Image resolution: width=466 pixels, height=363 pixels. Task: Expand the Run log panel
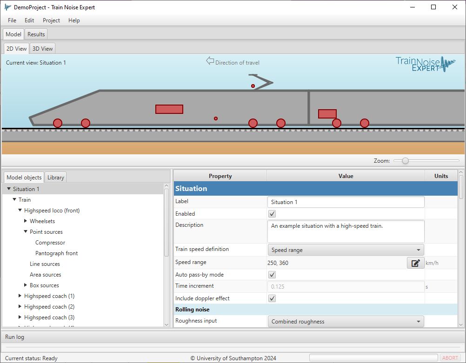pyautogui.click(x=233, y=337)
